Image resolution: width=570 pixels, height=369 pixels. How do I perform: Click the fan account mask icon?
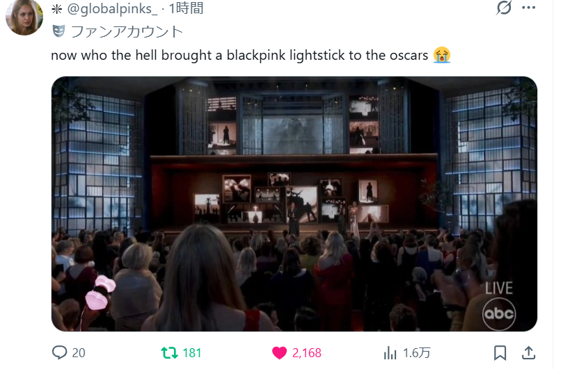tap(58, 31)
